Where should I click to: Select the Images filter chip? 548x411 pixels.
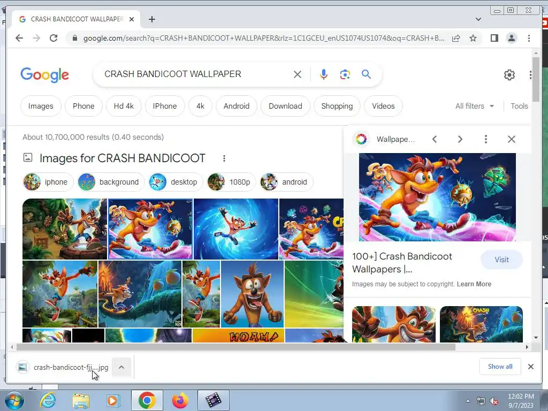[41, 106]
